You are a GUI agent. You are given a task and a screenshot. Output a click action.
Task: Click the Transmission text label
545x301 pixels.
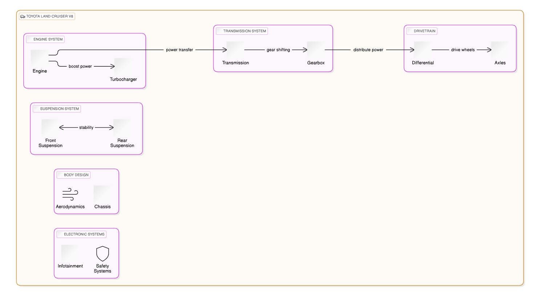[x=235, y=63]
